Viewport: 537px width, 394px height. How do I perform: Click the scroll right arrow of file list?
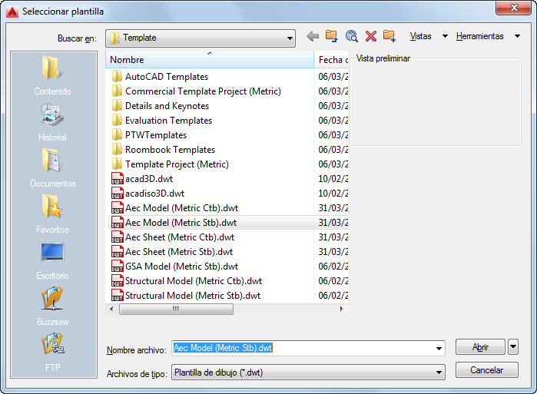341,309
